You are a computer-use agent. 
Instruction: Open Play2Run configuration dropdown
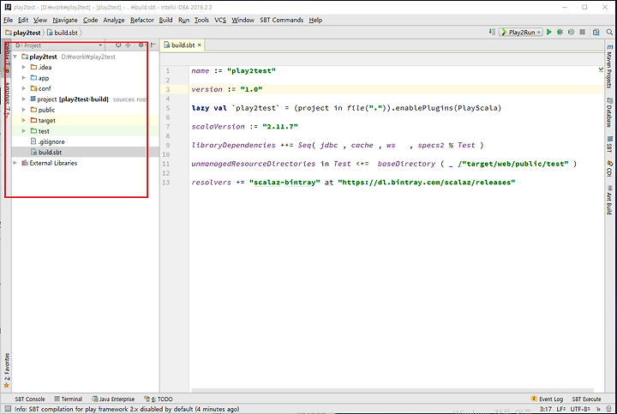coord(521,33)
